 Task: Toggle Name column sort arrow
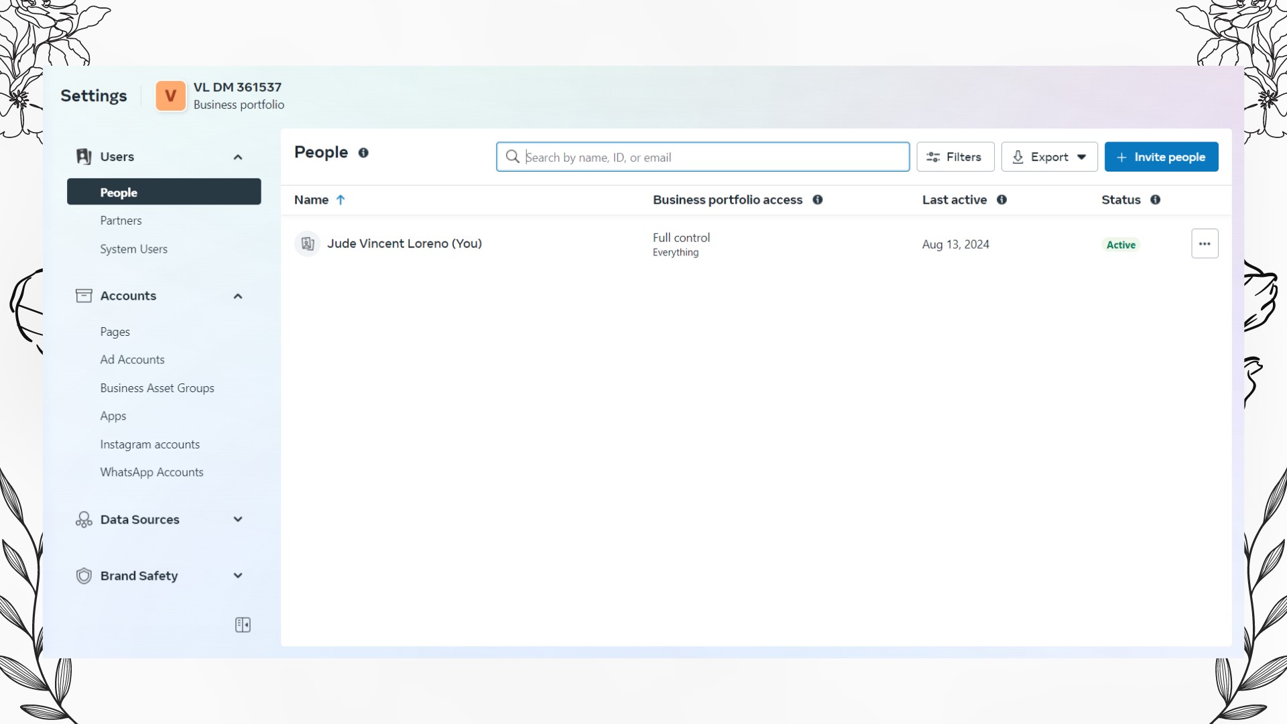(x=341, y=200)
